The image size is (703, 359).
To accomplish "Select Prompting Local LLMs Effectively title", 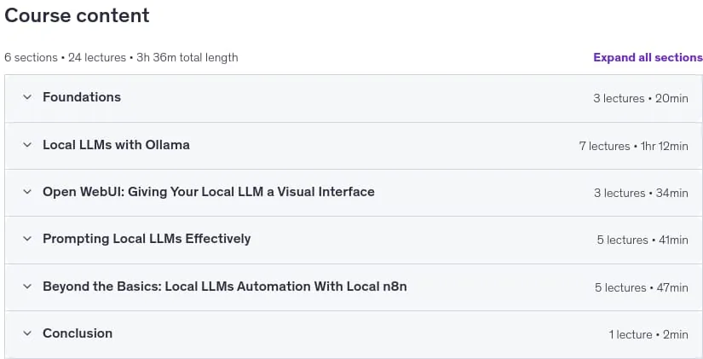I will 147,239.
